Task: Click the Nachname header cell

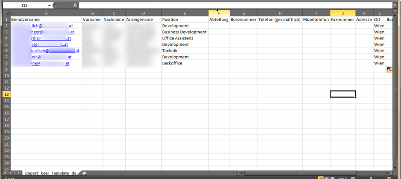Action: [114, 20]
